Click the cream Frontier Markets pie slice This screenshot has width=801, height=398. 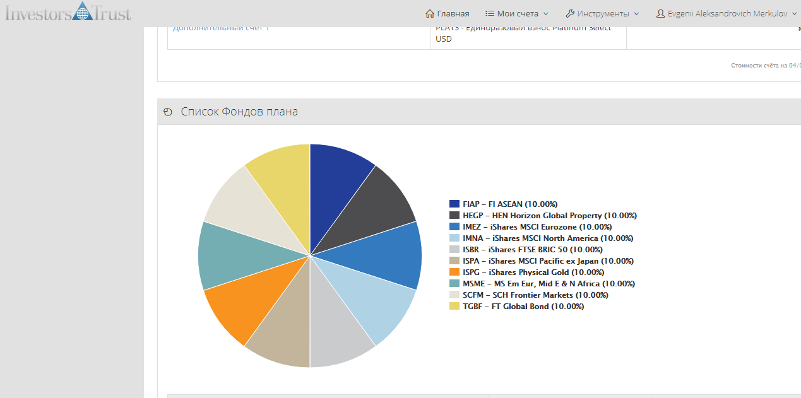(246, 209)
